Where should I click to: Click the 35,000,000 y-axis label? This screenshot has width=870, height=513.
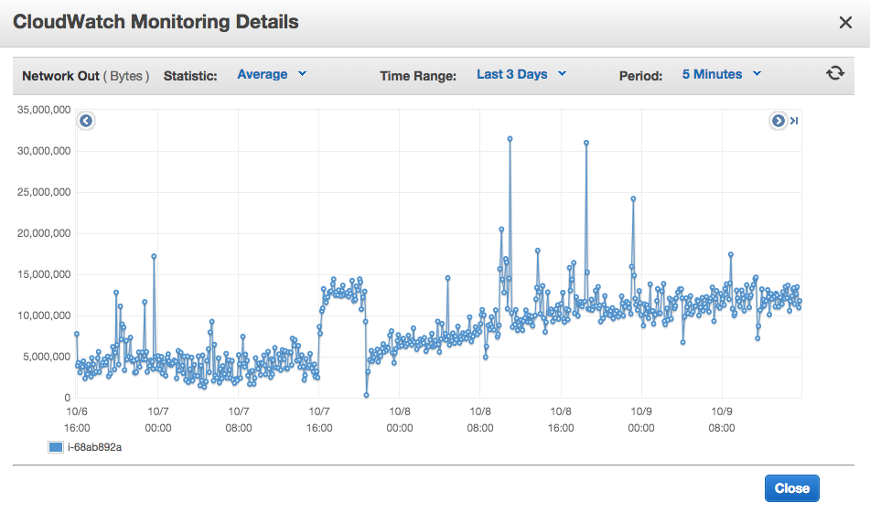44,110
